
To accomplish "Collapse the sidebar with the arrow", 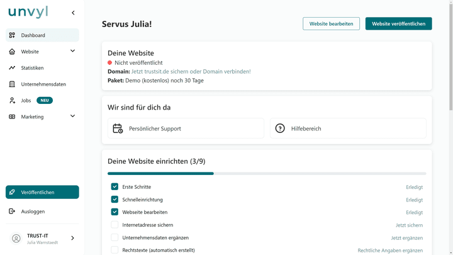I will [73, 13].
